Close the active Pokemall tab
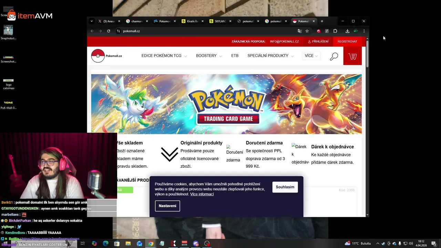Image resolution: width=441 pixels, height=248 pixels. (314, 21)
